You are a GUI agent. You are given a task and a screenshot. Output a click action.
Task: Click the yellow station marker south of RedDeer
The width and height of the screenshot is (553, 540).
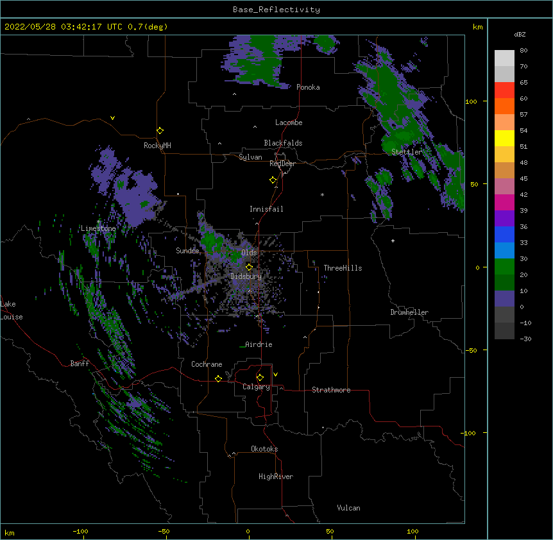pos(273,180)
